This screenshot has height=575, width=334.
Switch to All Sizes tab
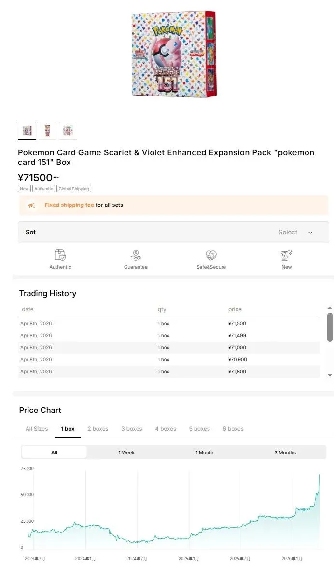pyautogui.click(x=37, y=429)
